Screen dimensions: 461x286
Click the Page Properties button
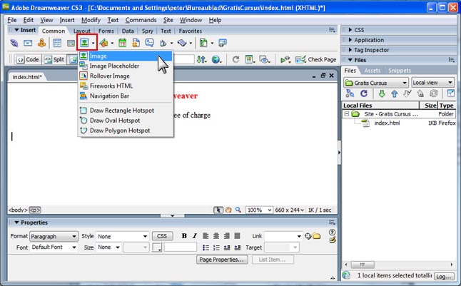click(x=222, y=260)
